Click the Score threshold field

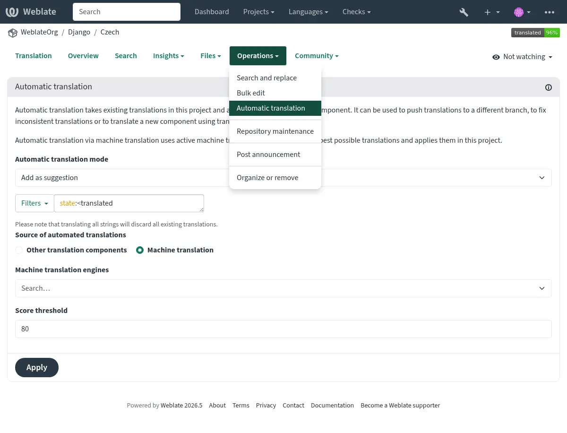[x=283, y=329]
